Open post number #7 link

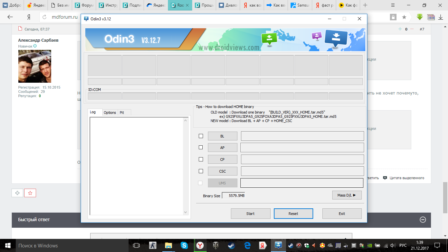[422, 29]
